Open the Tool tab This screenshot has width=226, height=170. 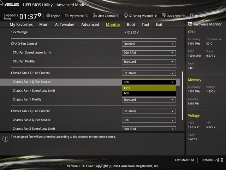click(145, 24)
